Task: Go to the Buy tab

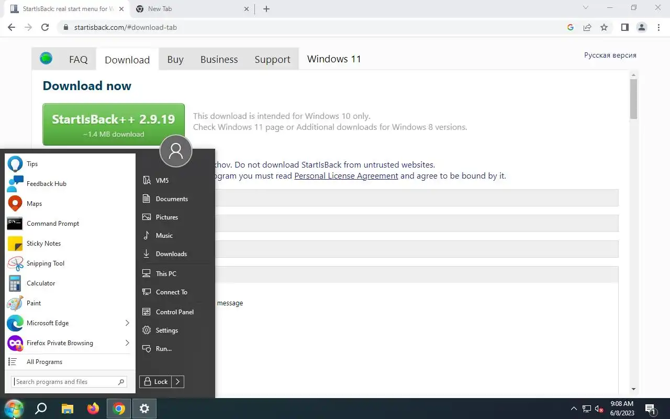Action: click(175, 59)
